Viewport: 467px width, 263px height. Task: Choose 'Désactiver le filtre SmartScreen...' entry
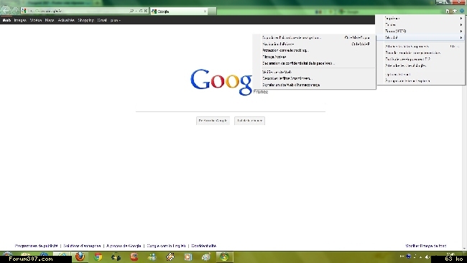point(314,78)
